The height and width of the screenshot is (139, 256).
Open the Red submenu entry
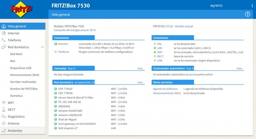coord(12,61)
